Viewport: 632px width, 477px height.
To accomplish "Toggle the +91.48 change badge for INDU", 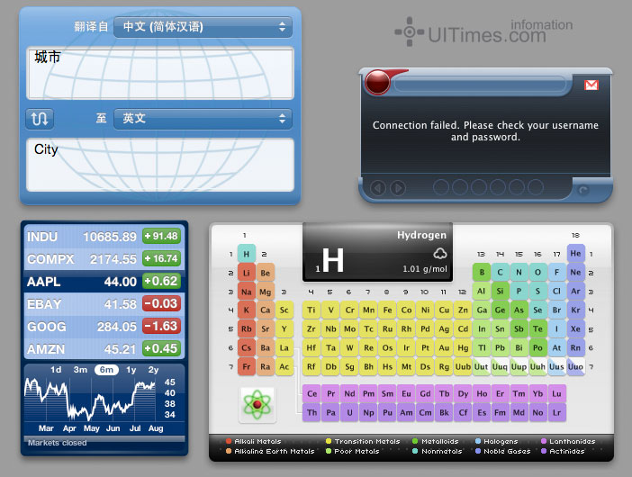I will point(161,237).
